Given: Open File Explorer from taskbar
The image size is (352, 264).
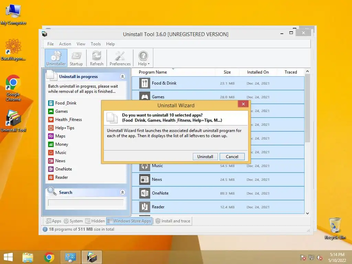Looking at the screenshot, I should click(28, 257).
